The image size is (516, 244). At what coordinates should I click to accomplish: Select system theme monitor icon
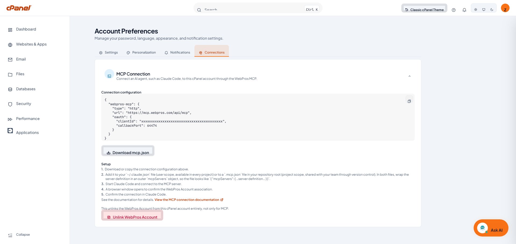pyautogui.click(x=484, y=10)
